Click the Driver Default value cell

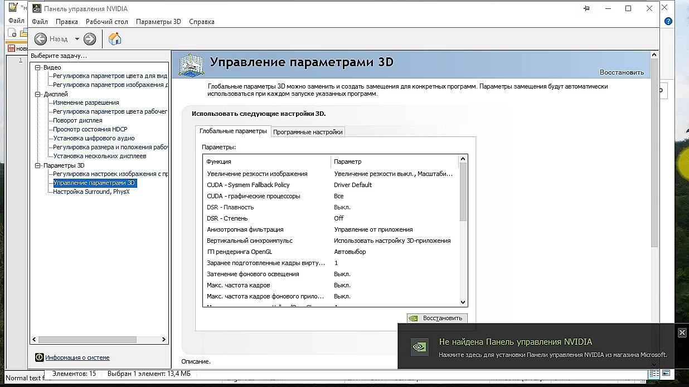(353, 185)
